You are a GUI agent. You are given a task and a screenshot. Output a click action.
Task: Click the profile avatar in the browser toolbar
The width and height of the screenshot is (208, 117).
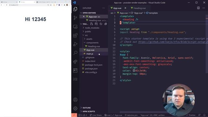point(67,5)
